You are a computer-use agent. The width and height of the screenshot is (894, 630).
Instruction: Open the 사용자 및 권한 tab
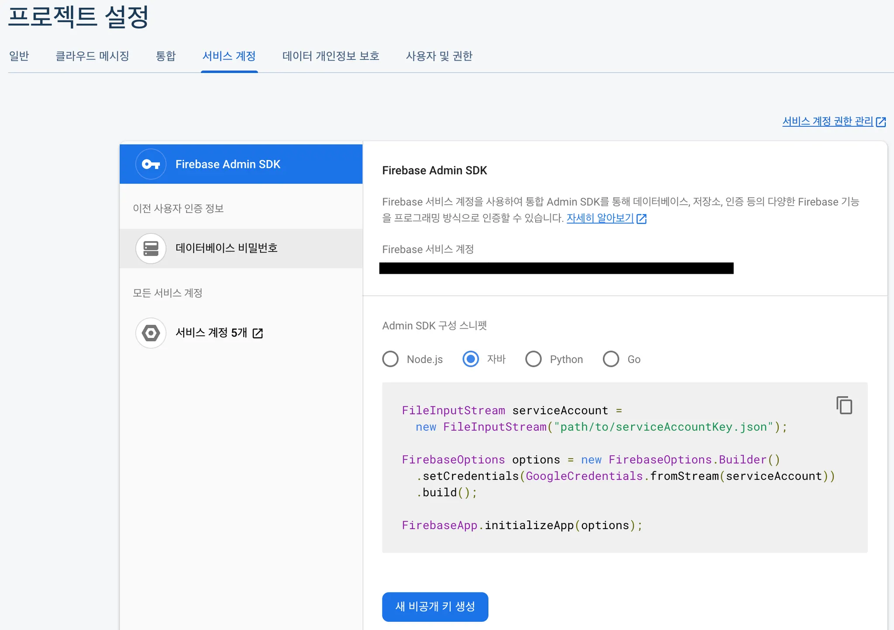pyautogui.click(x=439, y=56)
